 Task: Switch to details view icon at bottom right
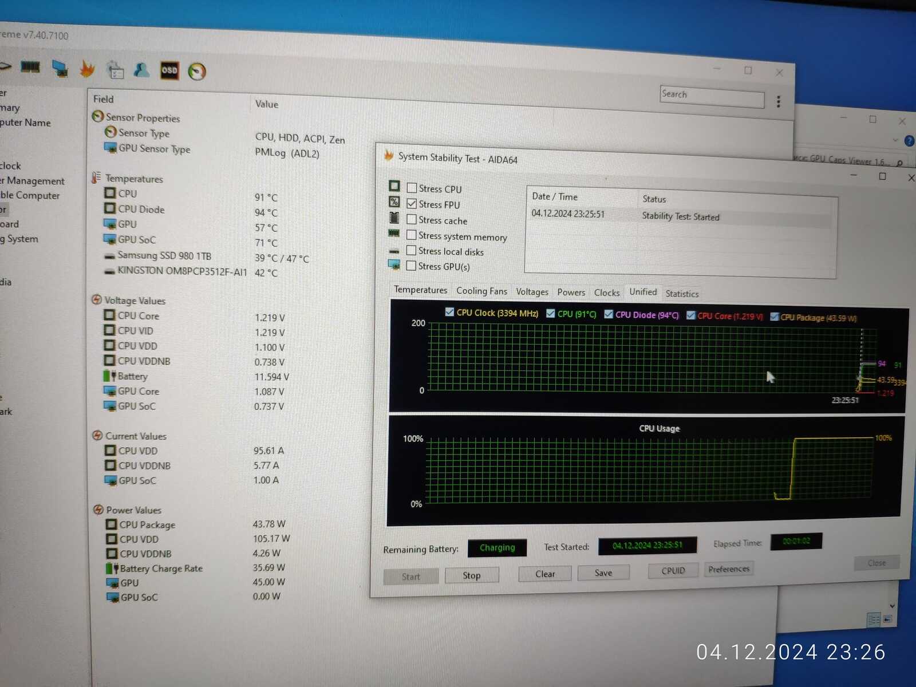tap(874, 620)
